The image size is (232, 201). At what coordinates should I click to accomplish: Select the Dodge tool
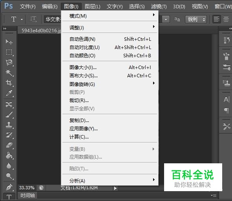(9, 176)
